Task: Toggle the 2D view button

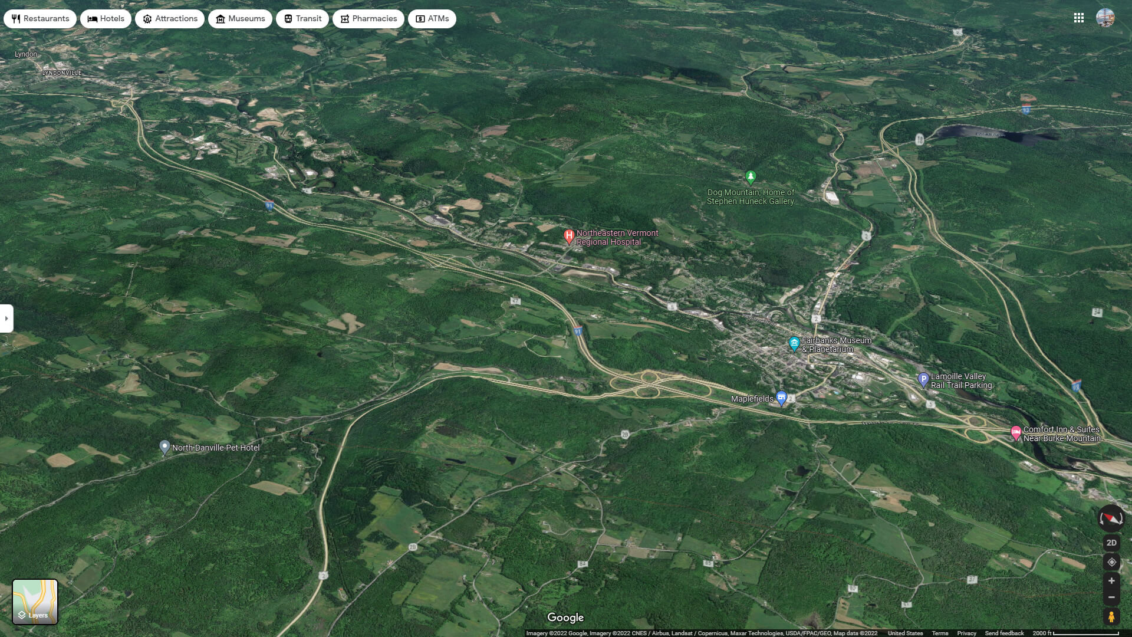Action: (1111, 543)
